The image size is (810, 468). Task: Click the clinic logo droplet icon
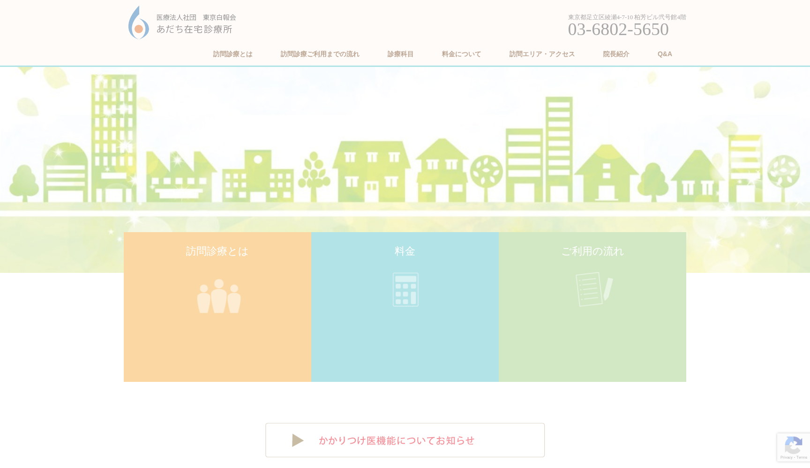139,22
